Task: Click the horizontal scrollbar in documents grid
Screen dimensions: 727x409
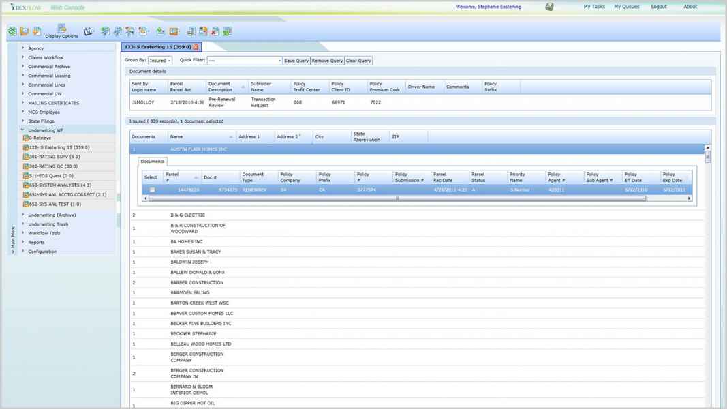Action: point(397,198)
